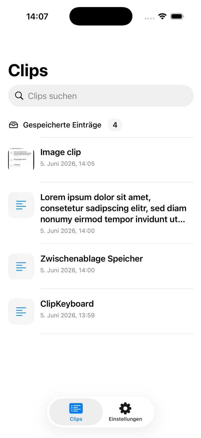
Task: Tap the battery icon in the status bar
Action: click(x=177, y=16)
